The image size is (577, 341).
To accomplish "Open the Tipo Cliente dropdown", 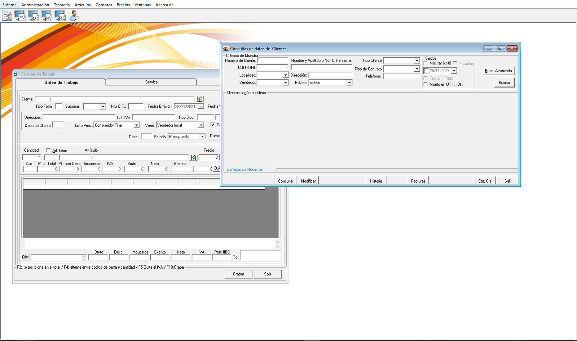I will [x=417, y=60].
